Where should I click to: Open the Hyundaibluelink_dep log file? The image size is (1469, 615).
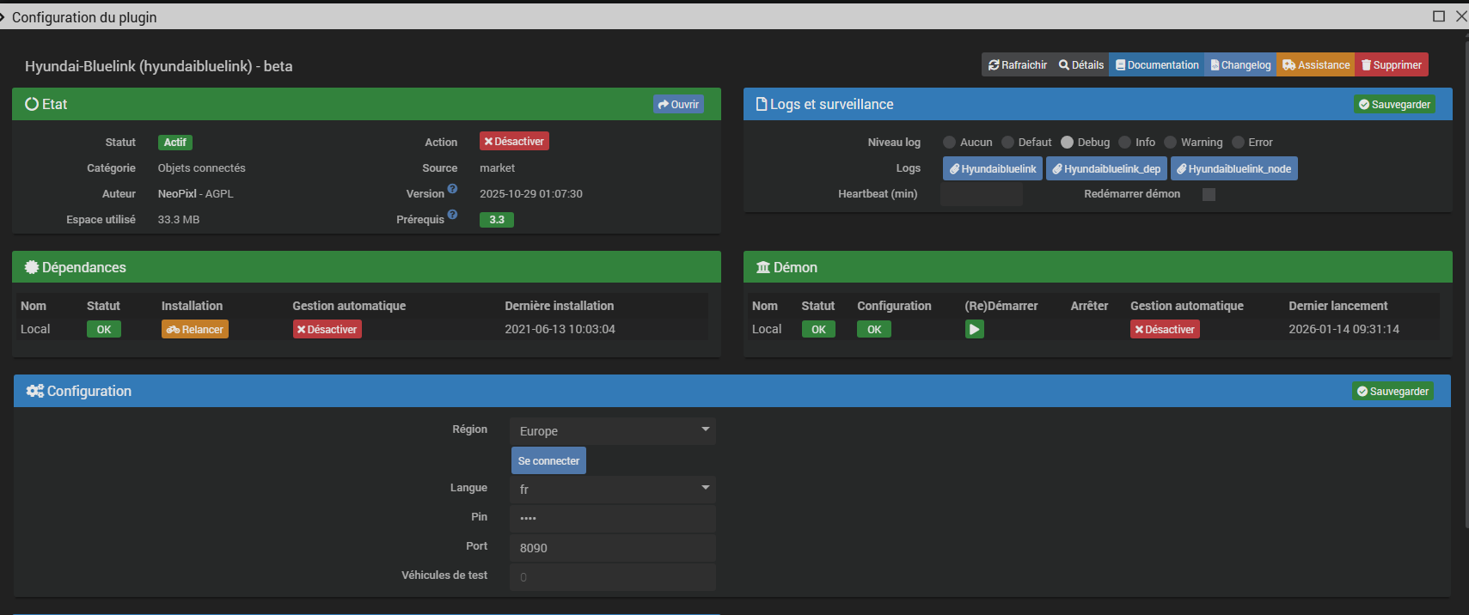click(1106, 169)
